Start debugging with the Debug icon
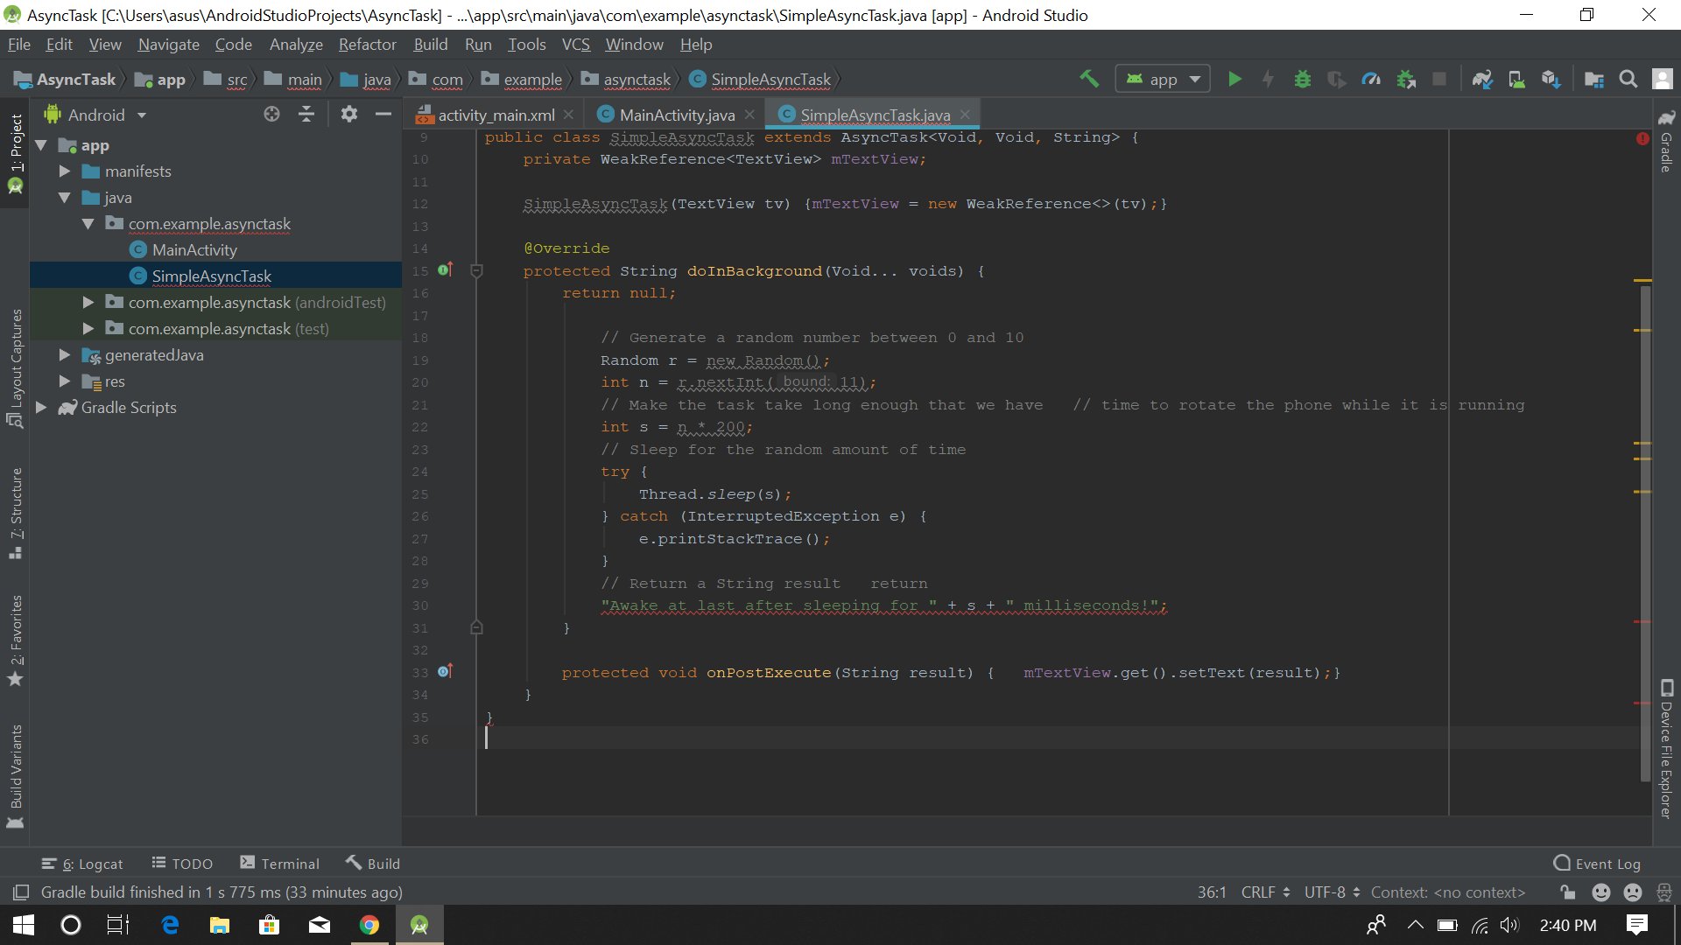Screen dimensions: 1681x945 point(1302,79)
